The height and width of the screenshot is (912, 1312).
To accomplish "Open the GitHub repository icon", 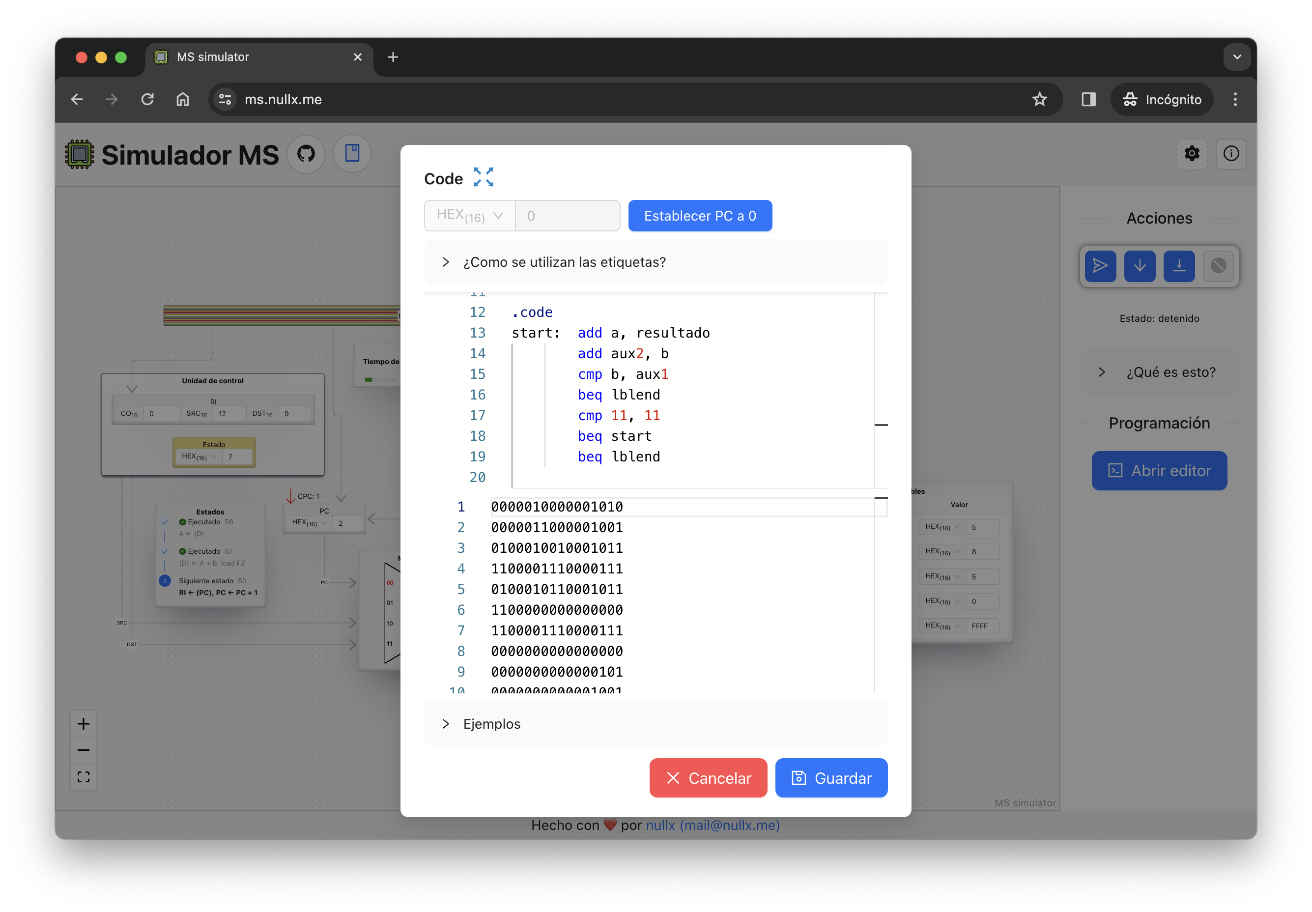I will point(306,154).
